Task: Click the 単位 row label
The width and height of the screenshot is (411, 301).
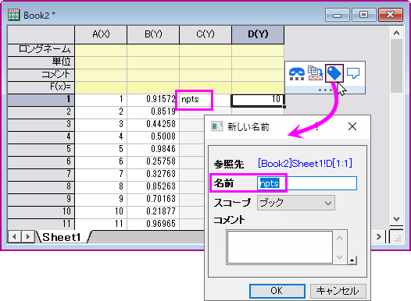Action: 41,62
